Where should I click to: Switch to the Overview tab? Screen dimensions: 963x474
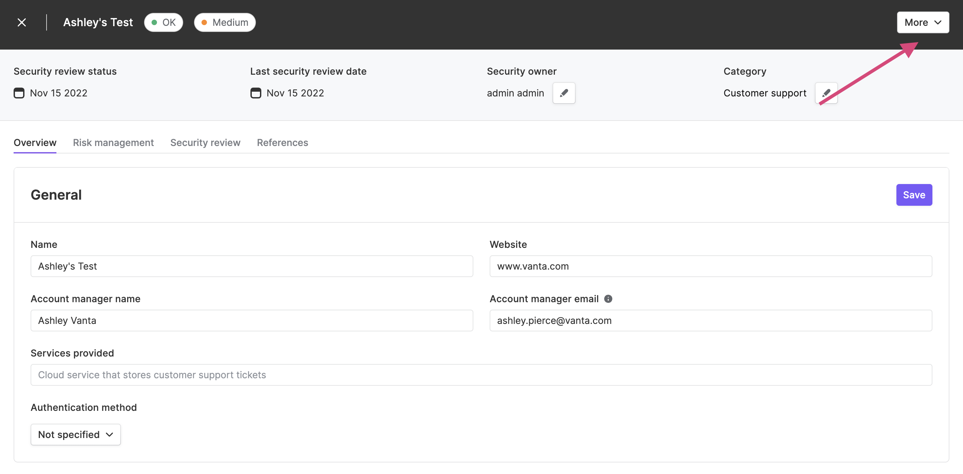[35, 143]
